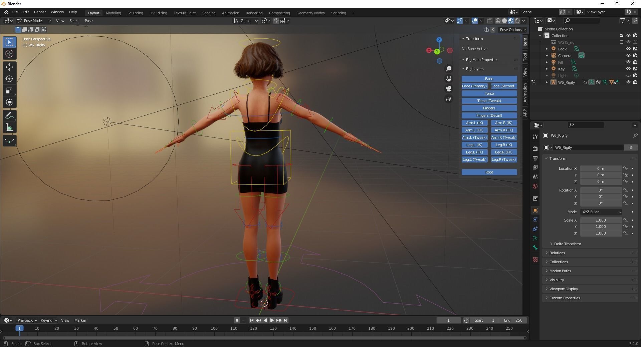This screenshot has width=641, height=347.
Task: Select the Measure tool
Action: 9,127
